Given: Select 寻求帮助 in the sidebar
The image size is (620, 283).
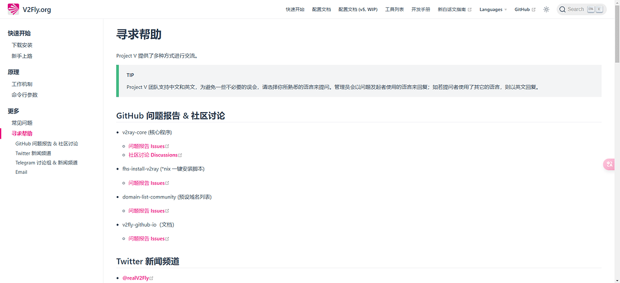Looking at the screenshot, I should point(22,133).
